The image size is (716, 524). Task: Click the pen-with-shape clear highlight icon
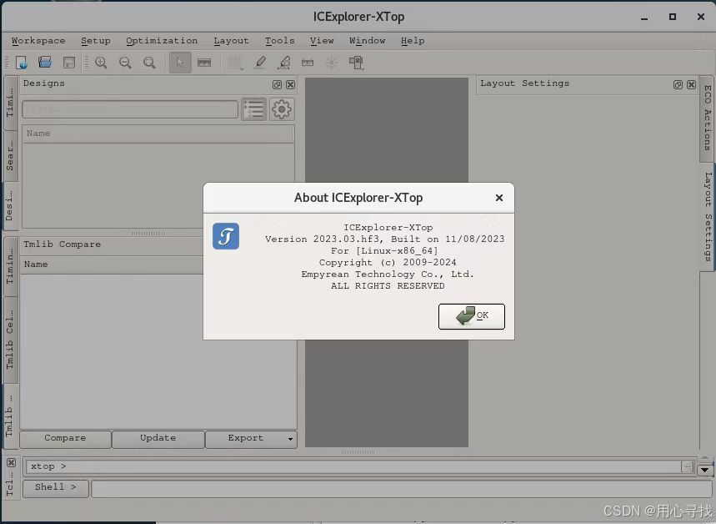coord(284,63)
